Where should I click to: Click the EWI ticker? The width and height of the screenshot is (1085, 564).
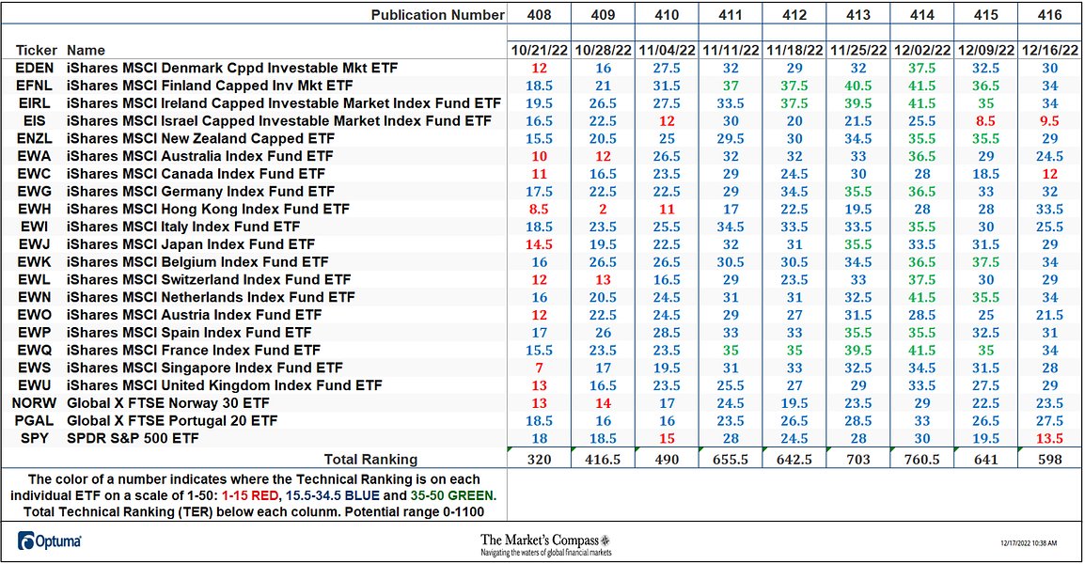pos(35,227)
